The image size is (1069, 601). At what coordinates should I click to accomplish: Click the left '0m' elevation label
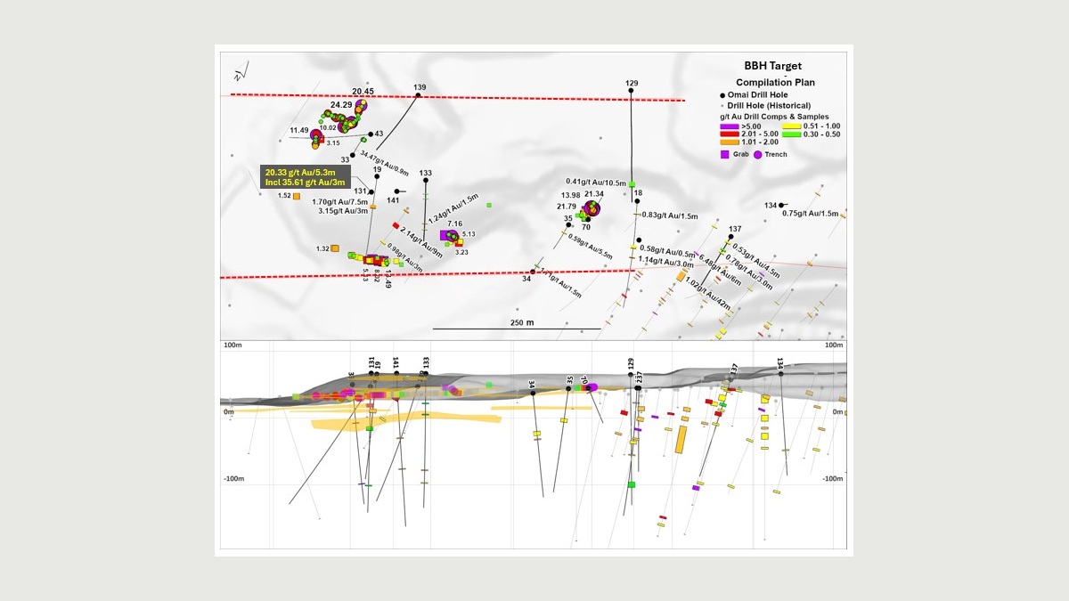click(228, 412)
